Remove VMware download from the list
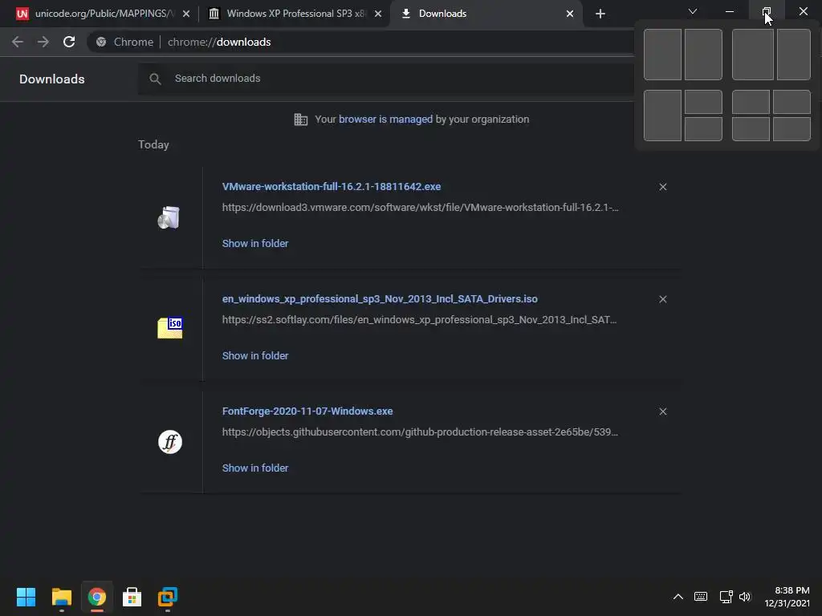This screenshot has width=822, height=616. (x=662, y=187)
